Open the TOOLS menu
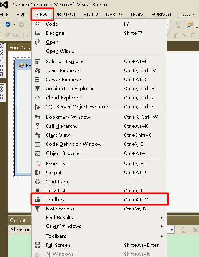199x257 pixels. click(187, 15)
